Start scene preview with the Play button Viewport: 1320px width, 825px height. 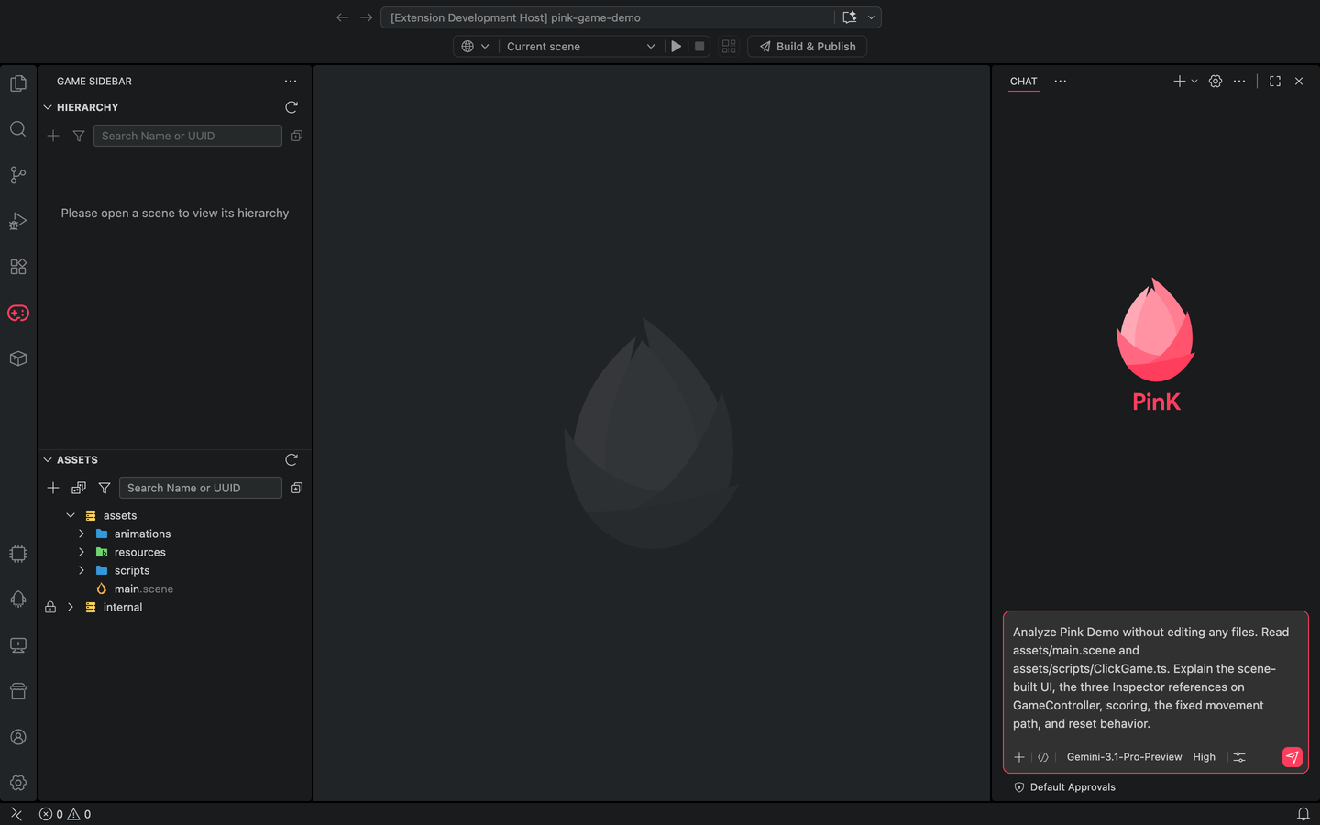(676, 47)
